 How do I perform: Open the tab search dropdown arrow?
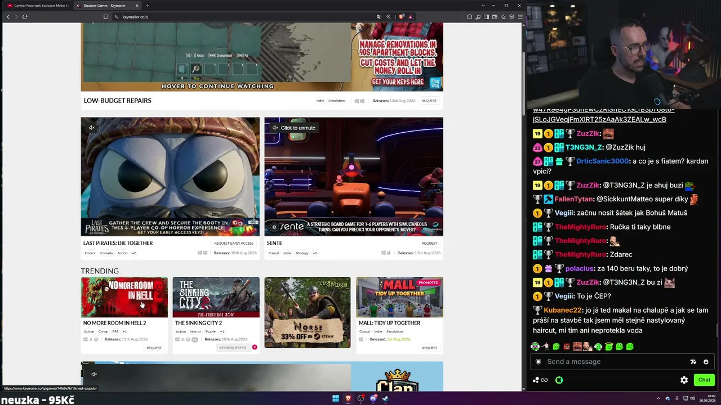[483, 6]
